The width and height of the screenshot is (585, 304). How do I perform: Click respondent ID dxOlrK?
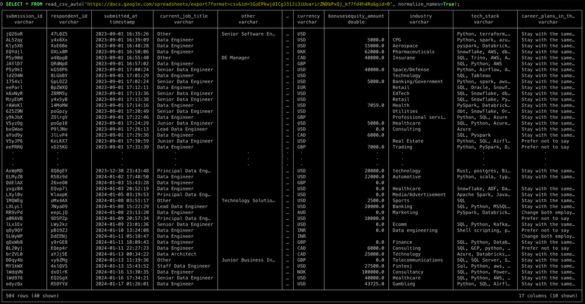tap(59, 272)
